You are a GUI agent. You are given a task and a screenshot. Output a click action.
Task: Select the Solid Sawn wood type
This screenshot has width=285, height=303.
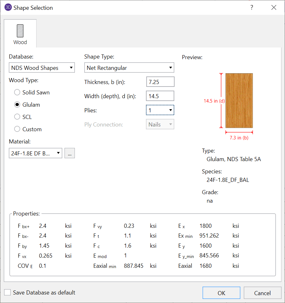[17, 93]
